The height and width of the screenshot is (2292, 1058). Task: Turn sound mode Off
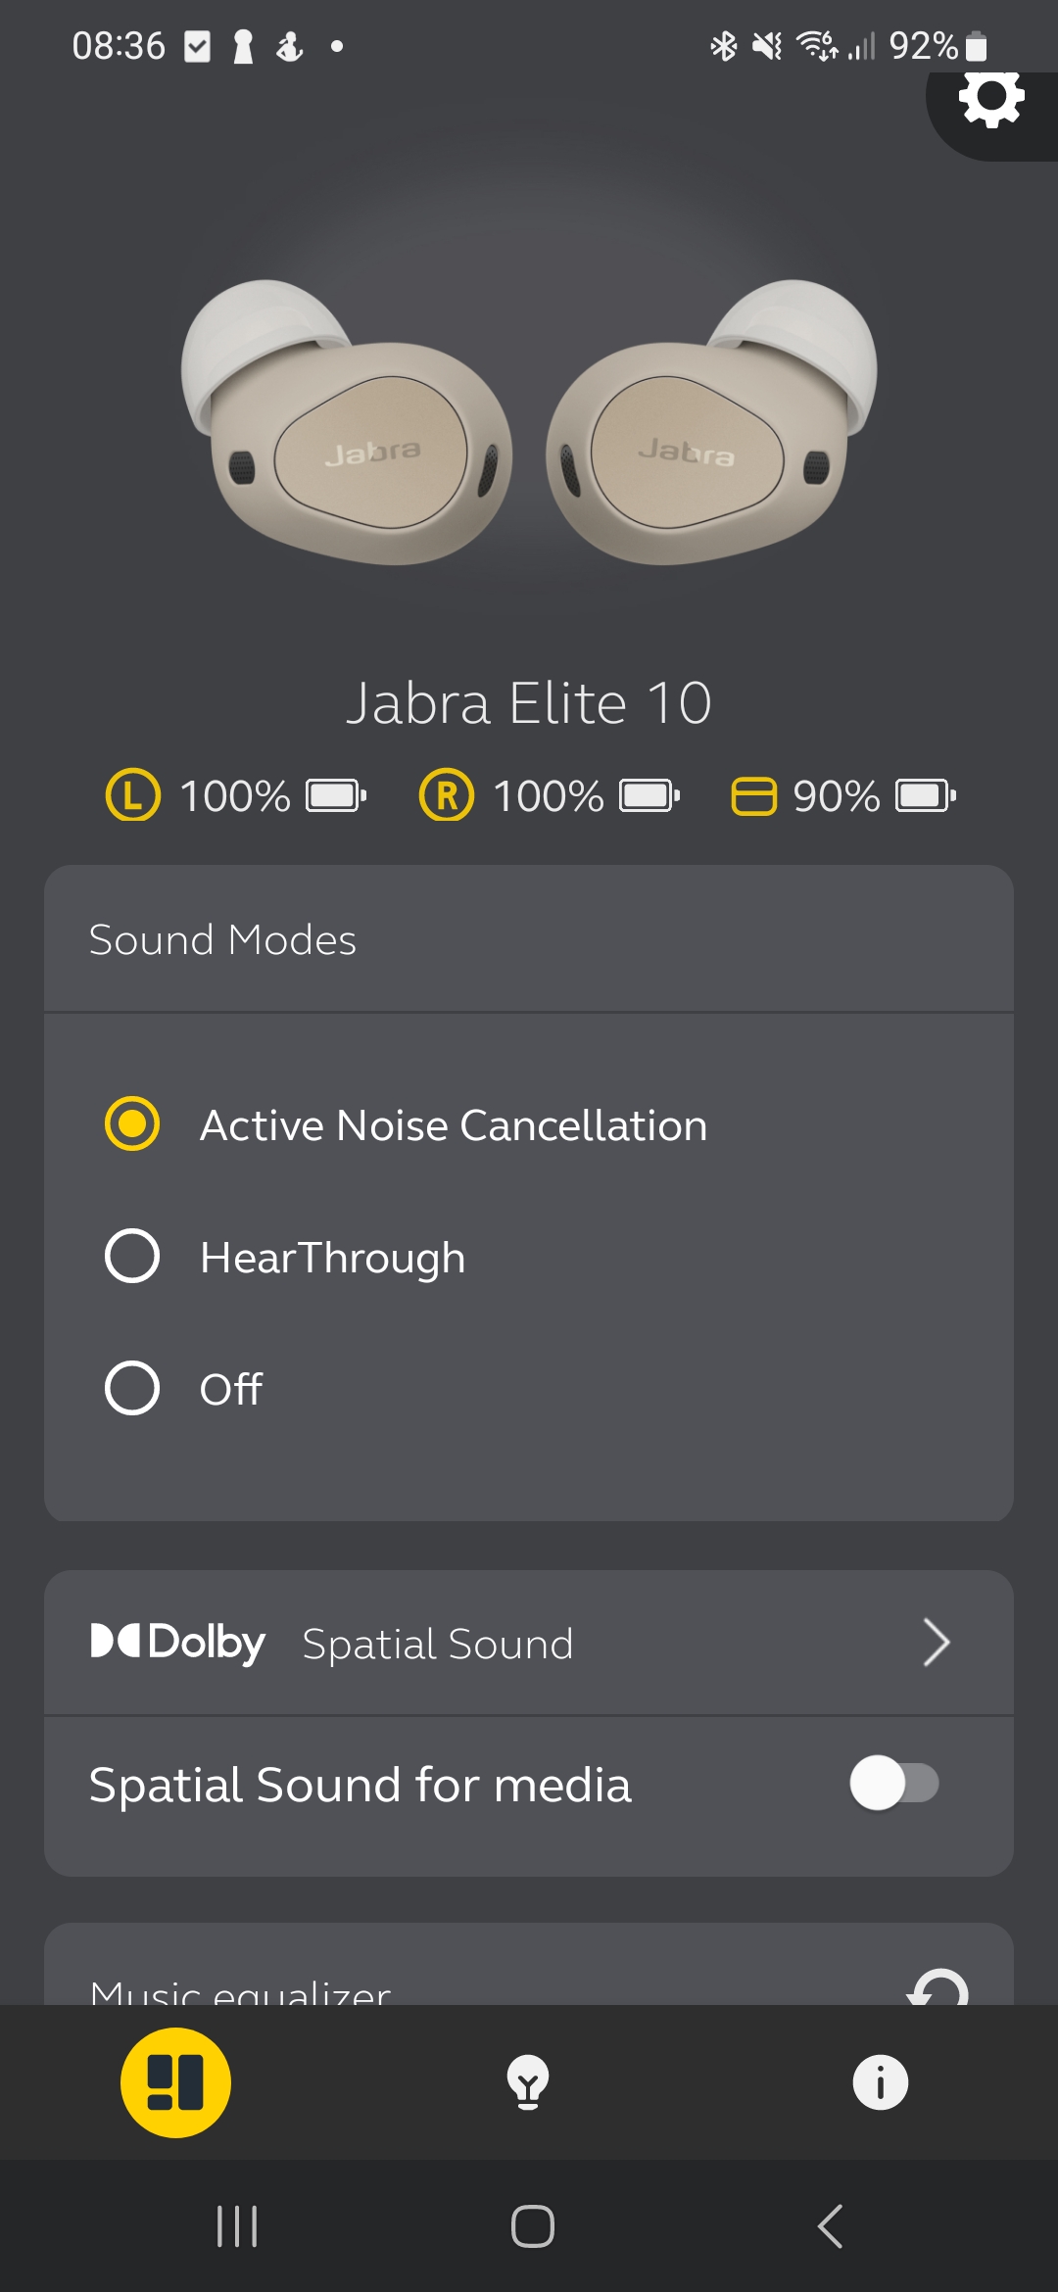pos(132,1388)
